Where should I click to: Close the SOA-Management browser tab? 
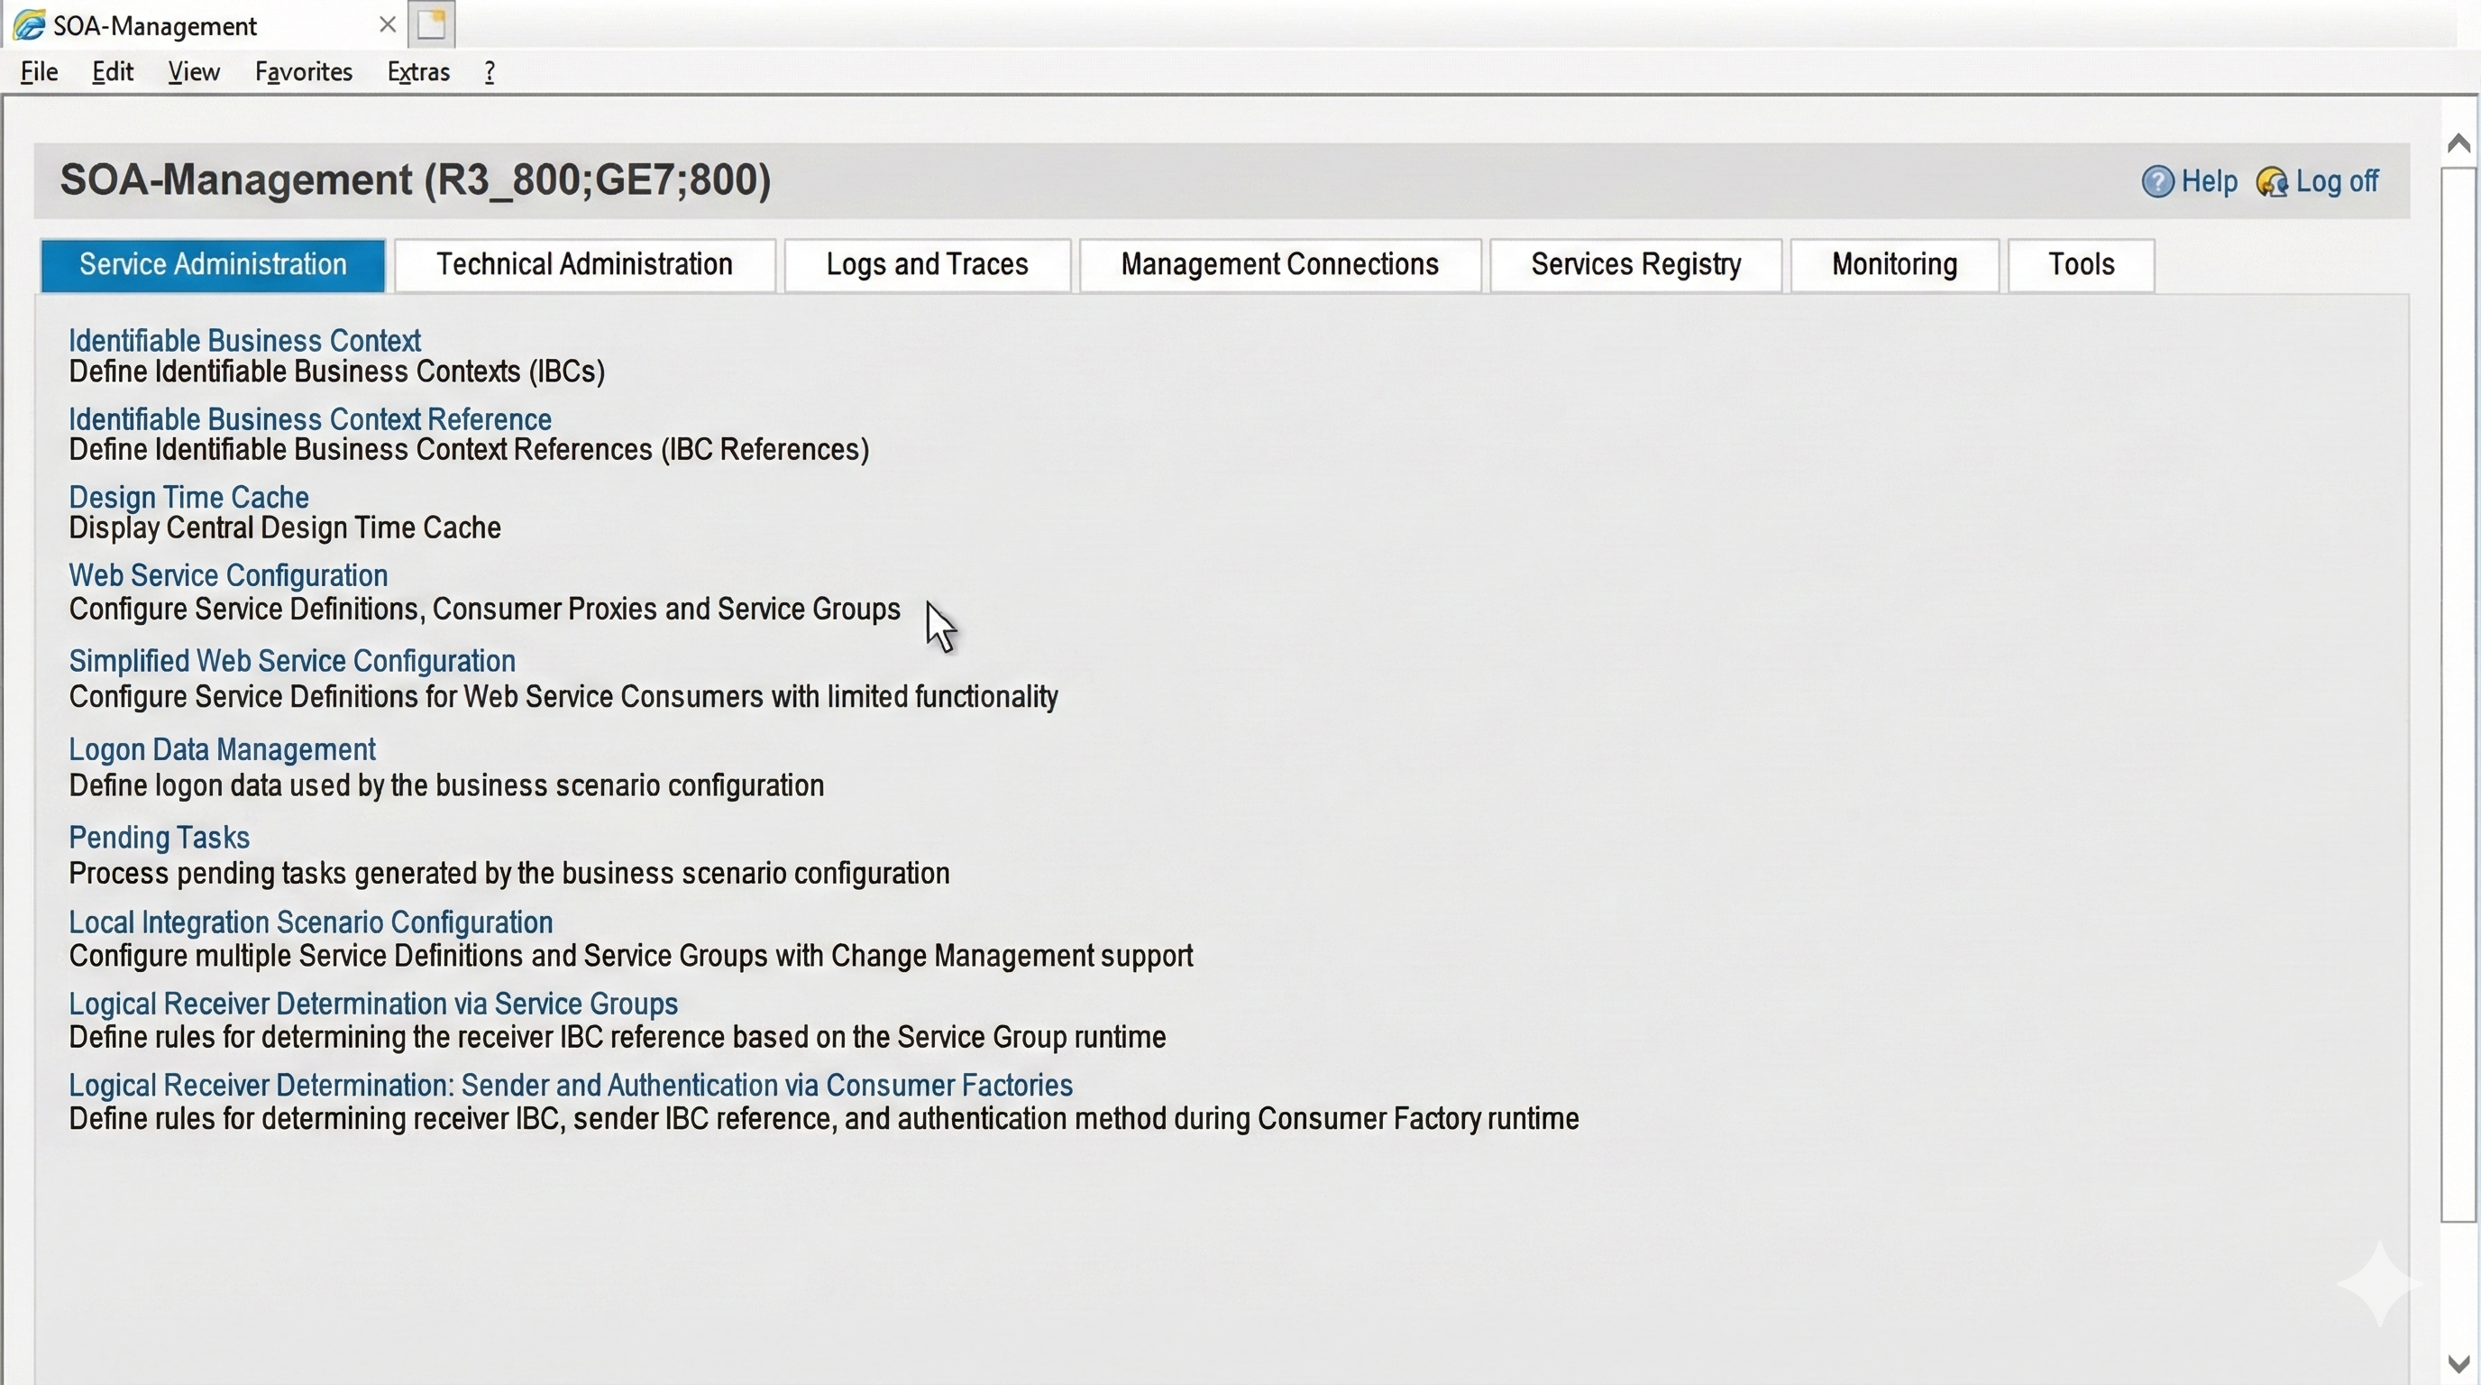tap(387, 25)
